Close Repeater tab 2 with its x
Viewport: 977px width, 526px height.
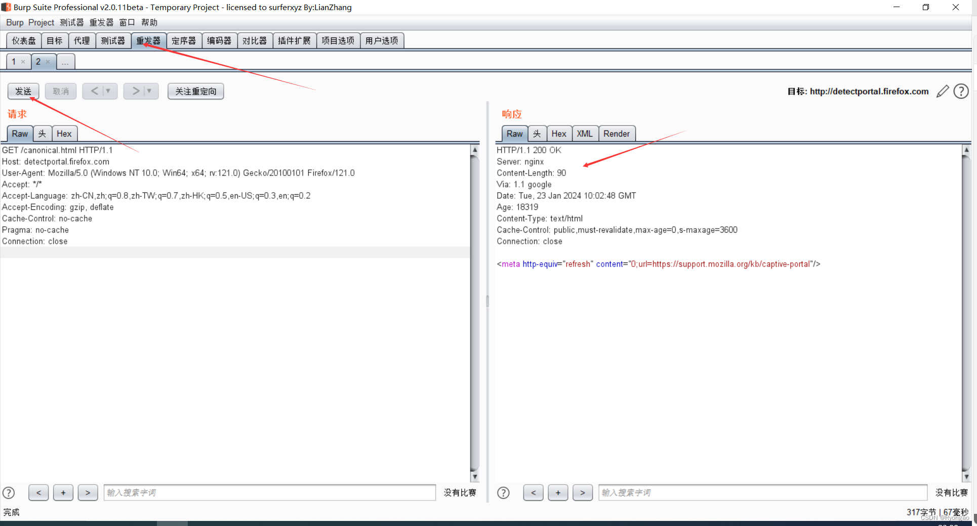click(48, 62)
